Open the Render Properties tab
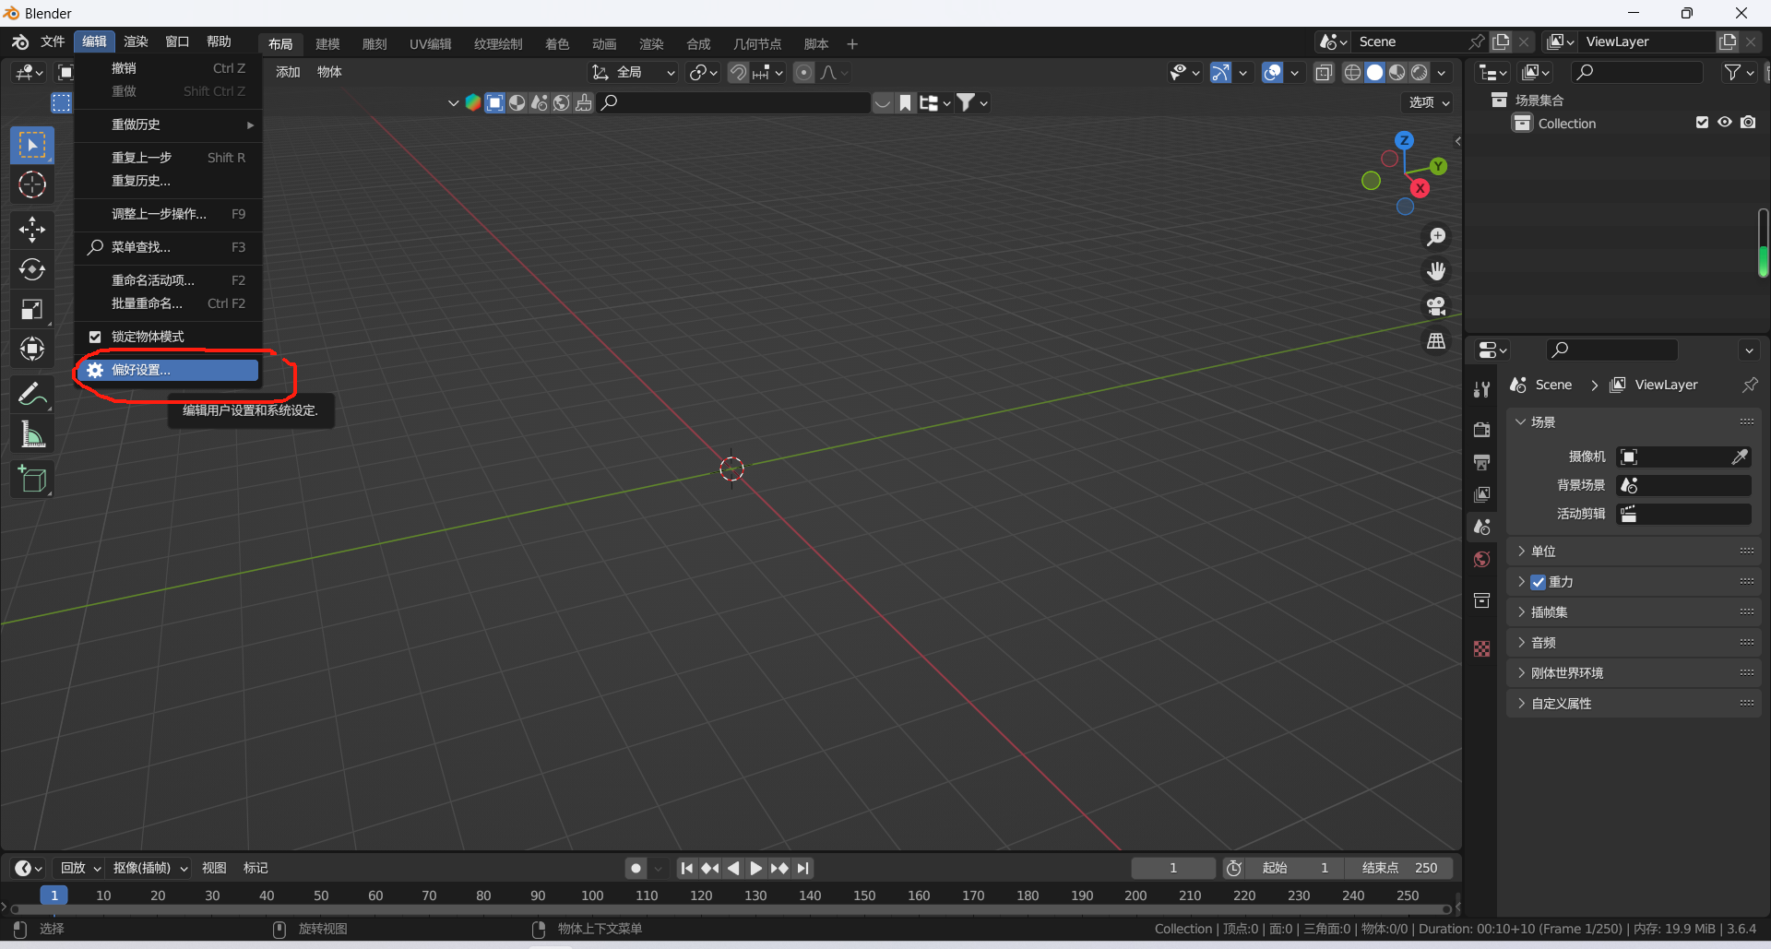Viewport: 1771px width, 949px height. coord(1481,429)
